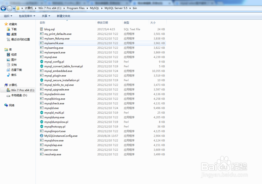
Task: Select file name mysql_embedded.exe
Action: click(x=58, y=71)
